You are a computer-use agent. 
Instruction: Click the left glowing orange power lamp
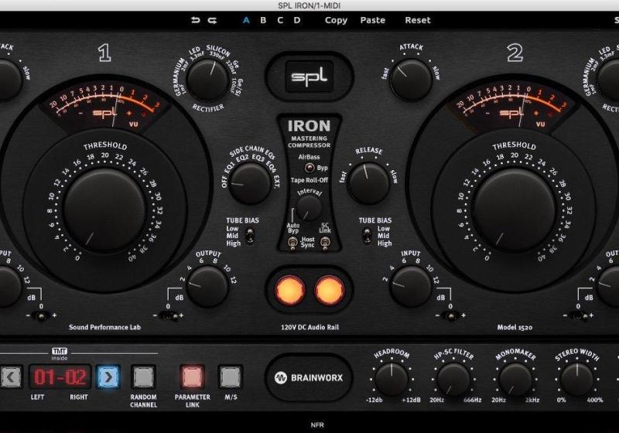[x=289, y=290]
